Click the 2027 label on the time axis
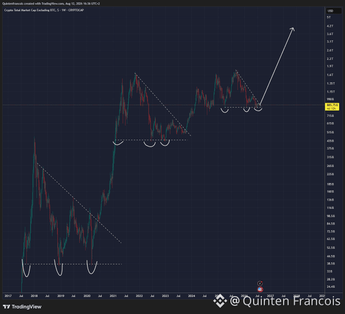 point(270,296)
